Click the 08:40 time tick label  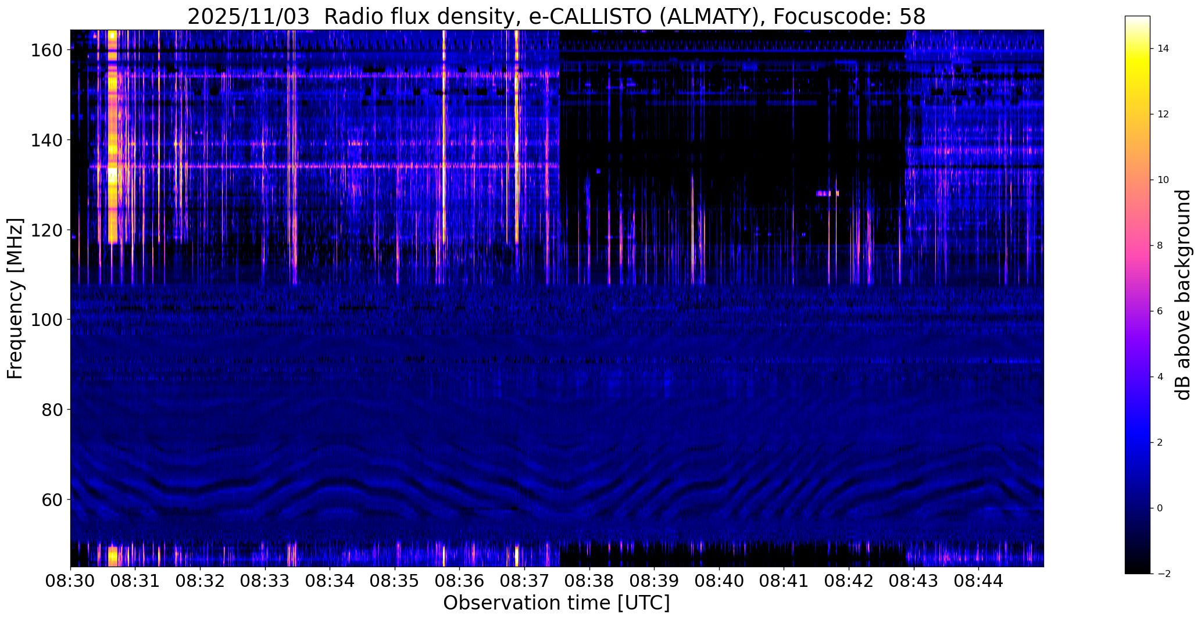[x=719, y=580]
